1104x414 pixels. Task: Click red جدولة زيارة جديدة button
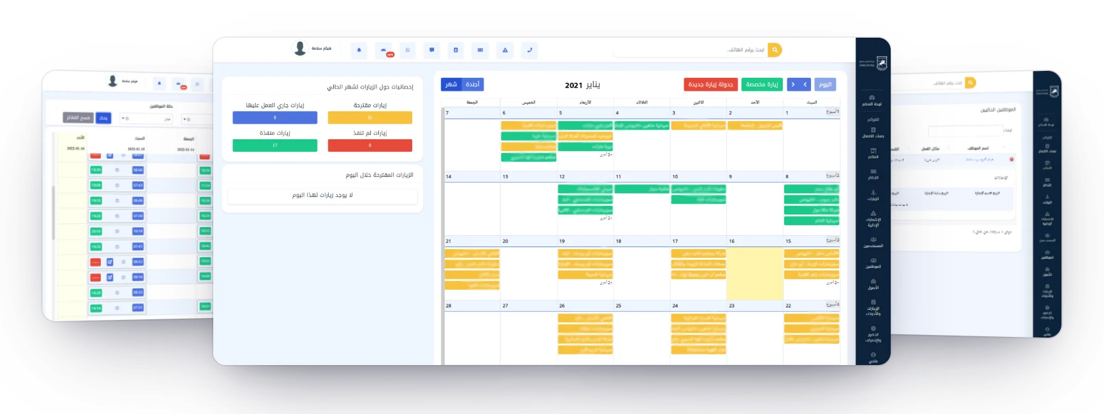click(711, 84)
